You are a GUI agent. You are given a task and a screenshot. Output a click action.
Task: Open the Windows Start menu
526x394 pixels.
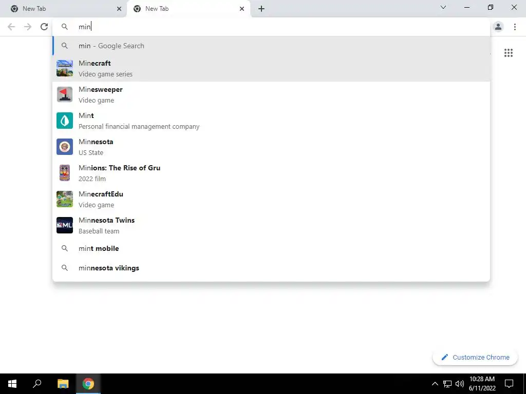pyautogui.click(x=12, y=384)
